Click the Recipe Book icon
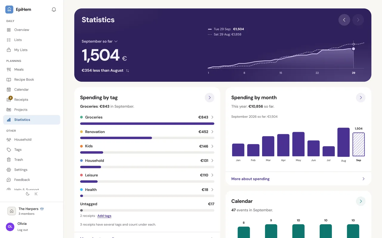This screenshot has width=382, height=238. pyautogui.click(x=9, y=79)
